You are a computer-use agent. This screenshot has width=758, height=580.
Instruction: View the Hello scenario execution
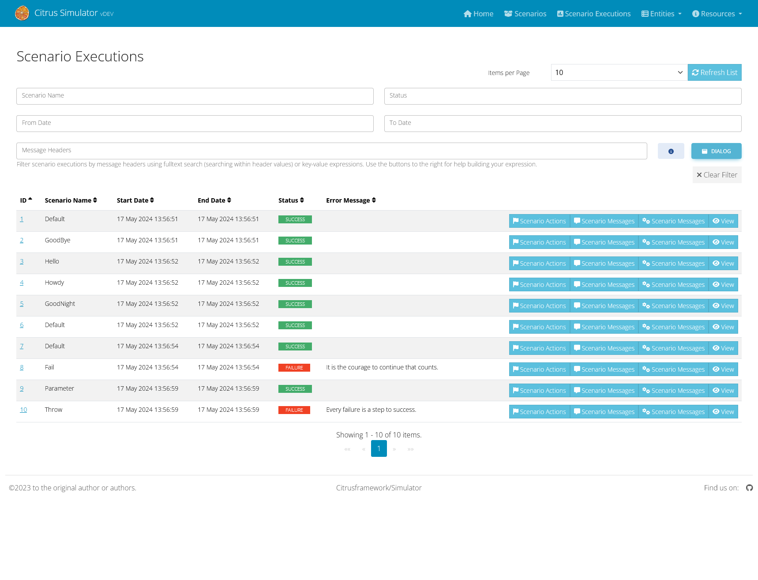click(x=723, y=264)
